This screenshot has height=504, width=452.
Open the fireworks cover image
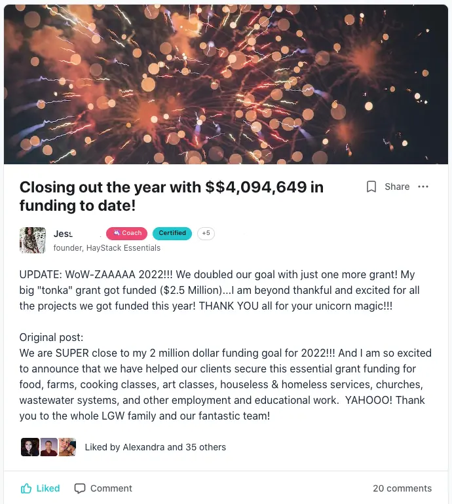pyautogui.click(x=226, y=84)
